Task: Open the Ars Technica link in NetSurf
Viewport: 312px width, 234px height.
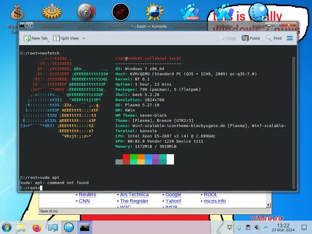Action: click(134, 195)
